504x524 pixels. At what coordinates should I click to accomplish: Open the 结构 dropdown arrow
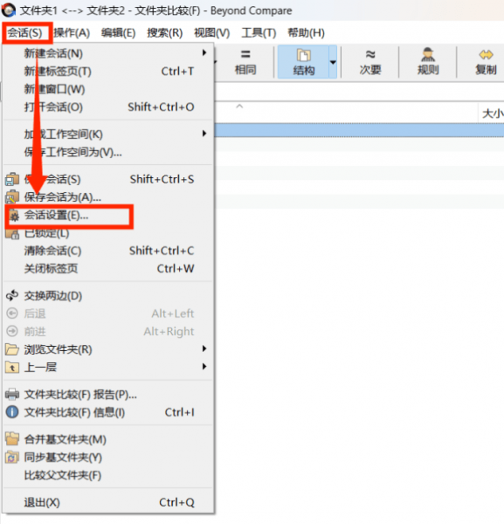pyautogui.click(x=333, y=62)
